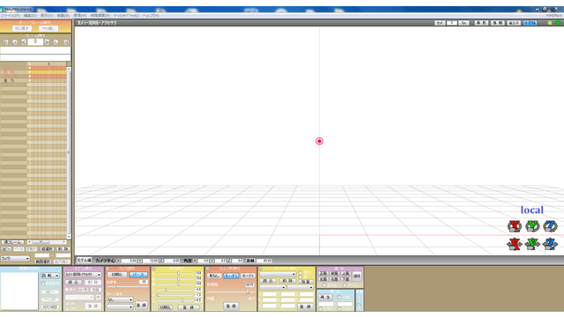Screen dimensions: 564x317
Task: Click the undo button 元に戻す
Action: point(22,28)
